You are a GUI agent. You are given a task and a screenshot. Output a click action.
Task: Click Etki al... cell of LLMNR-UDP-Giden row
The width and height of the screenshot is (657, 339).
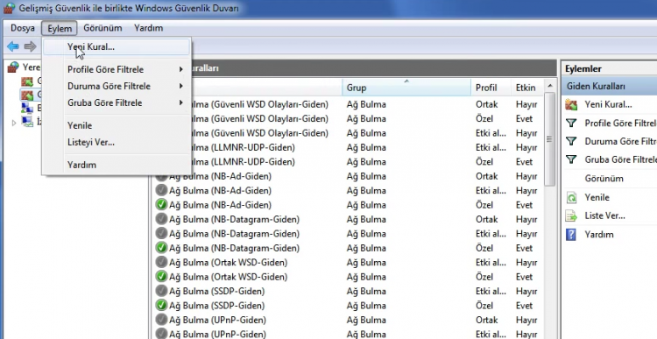coord(491,147)
